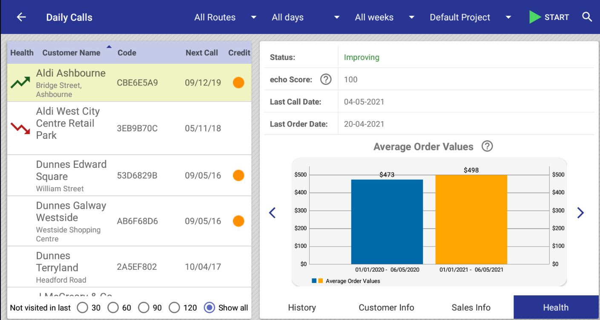Viewport: 600px width, 320px height.
Task: Open the Default Project dropdown
Action: [x=471, y=17]
